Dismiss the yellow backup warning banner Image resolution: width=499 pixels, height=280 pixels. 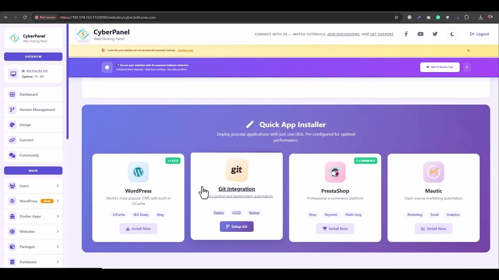click(468, 50)
